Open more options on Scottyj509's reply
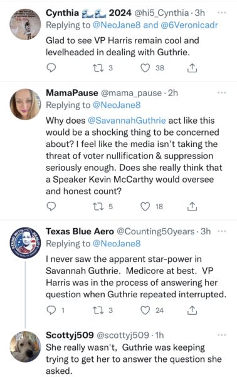 [222, 335]
